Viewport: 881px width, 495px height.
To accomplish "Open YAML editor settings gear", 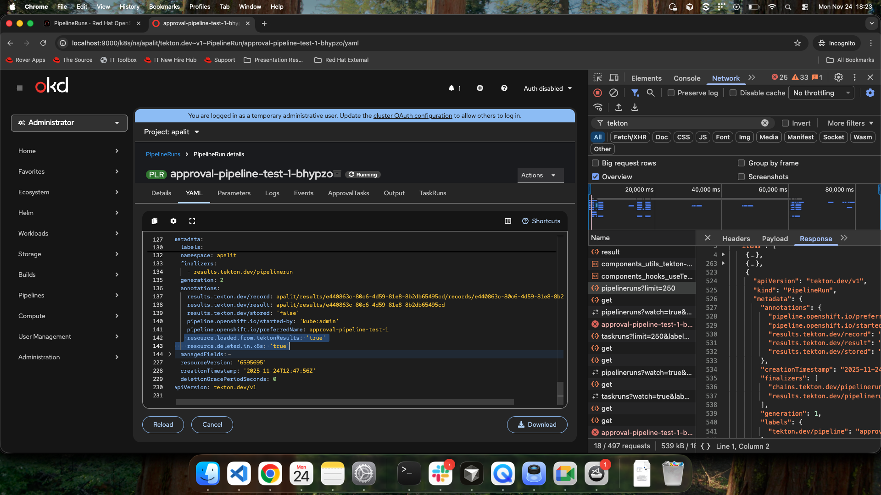I will pos(173,221).
